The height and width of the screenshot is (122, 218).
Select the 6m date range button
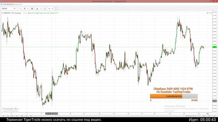point(12,116)
